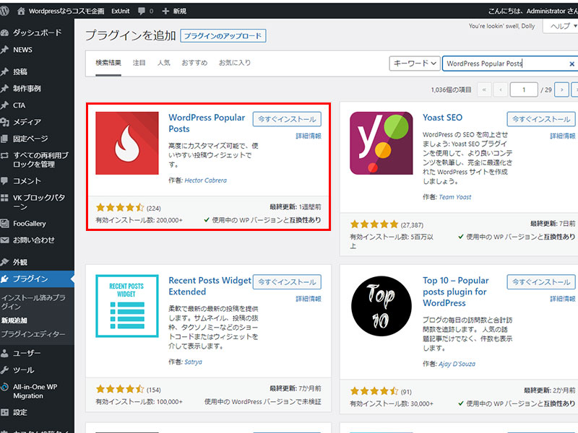The height and width of the screenshot is (433, 578).
Task: Click the Top 10 plugin logo
Action: pos(381,306)
